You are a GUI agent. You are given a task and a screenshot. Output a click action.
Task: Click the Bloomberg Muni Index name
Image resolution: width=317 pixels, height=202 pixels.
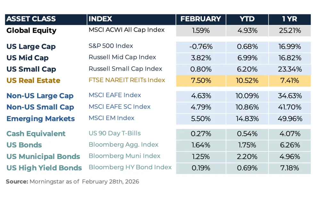[x=125, y=156]
